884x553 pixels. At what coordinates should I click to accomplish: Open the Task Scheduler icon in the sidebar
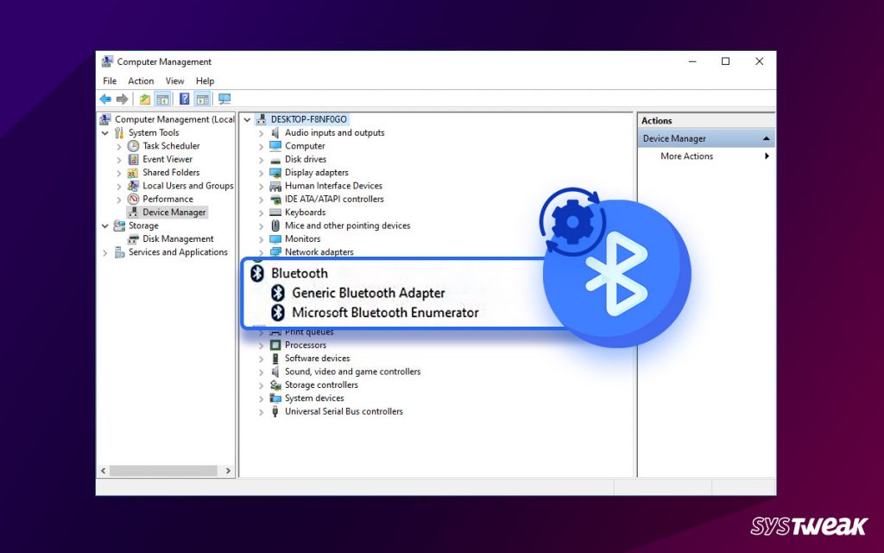(x=132, y=146)
